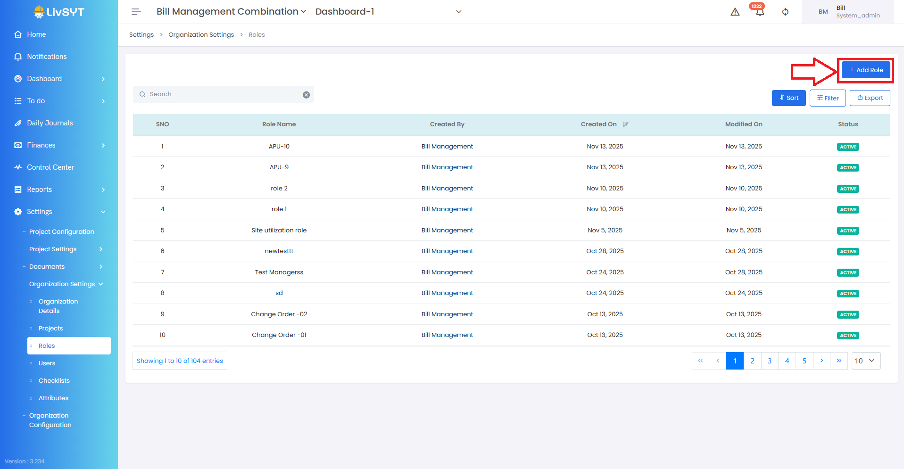Clear the search field with X icon
The width and height of the screenshot is (904, 469).
point(306,95)
